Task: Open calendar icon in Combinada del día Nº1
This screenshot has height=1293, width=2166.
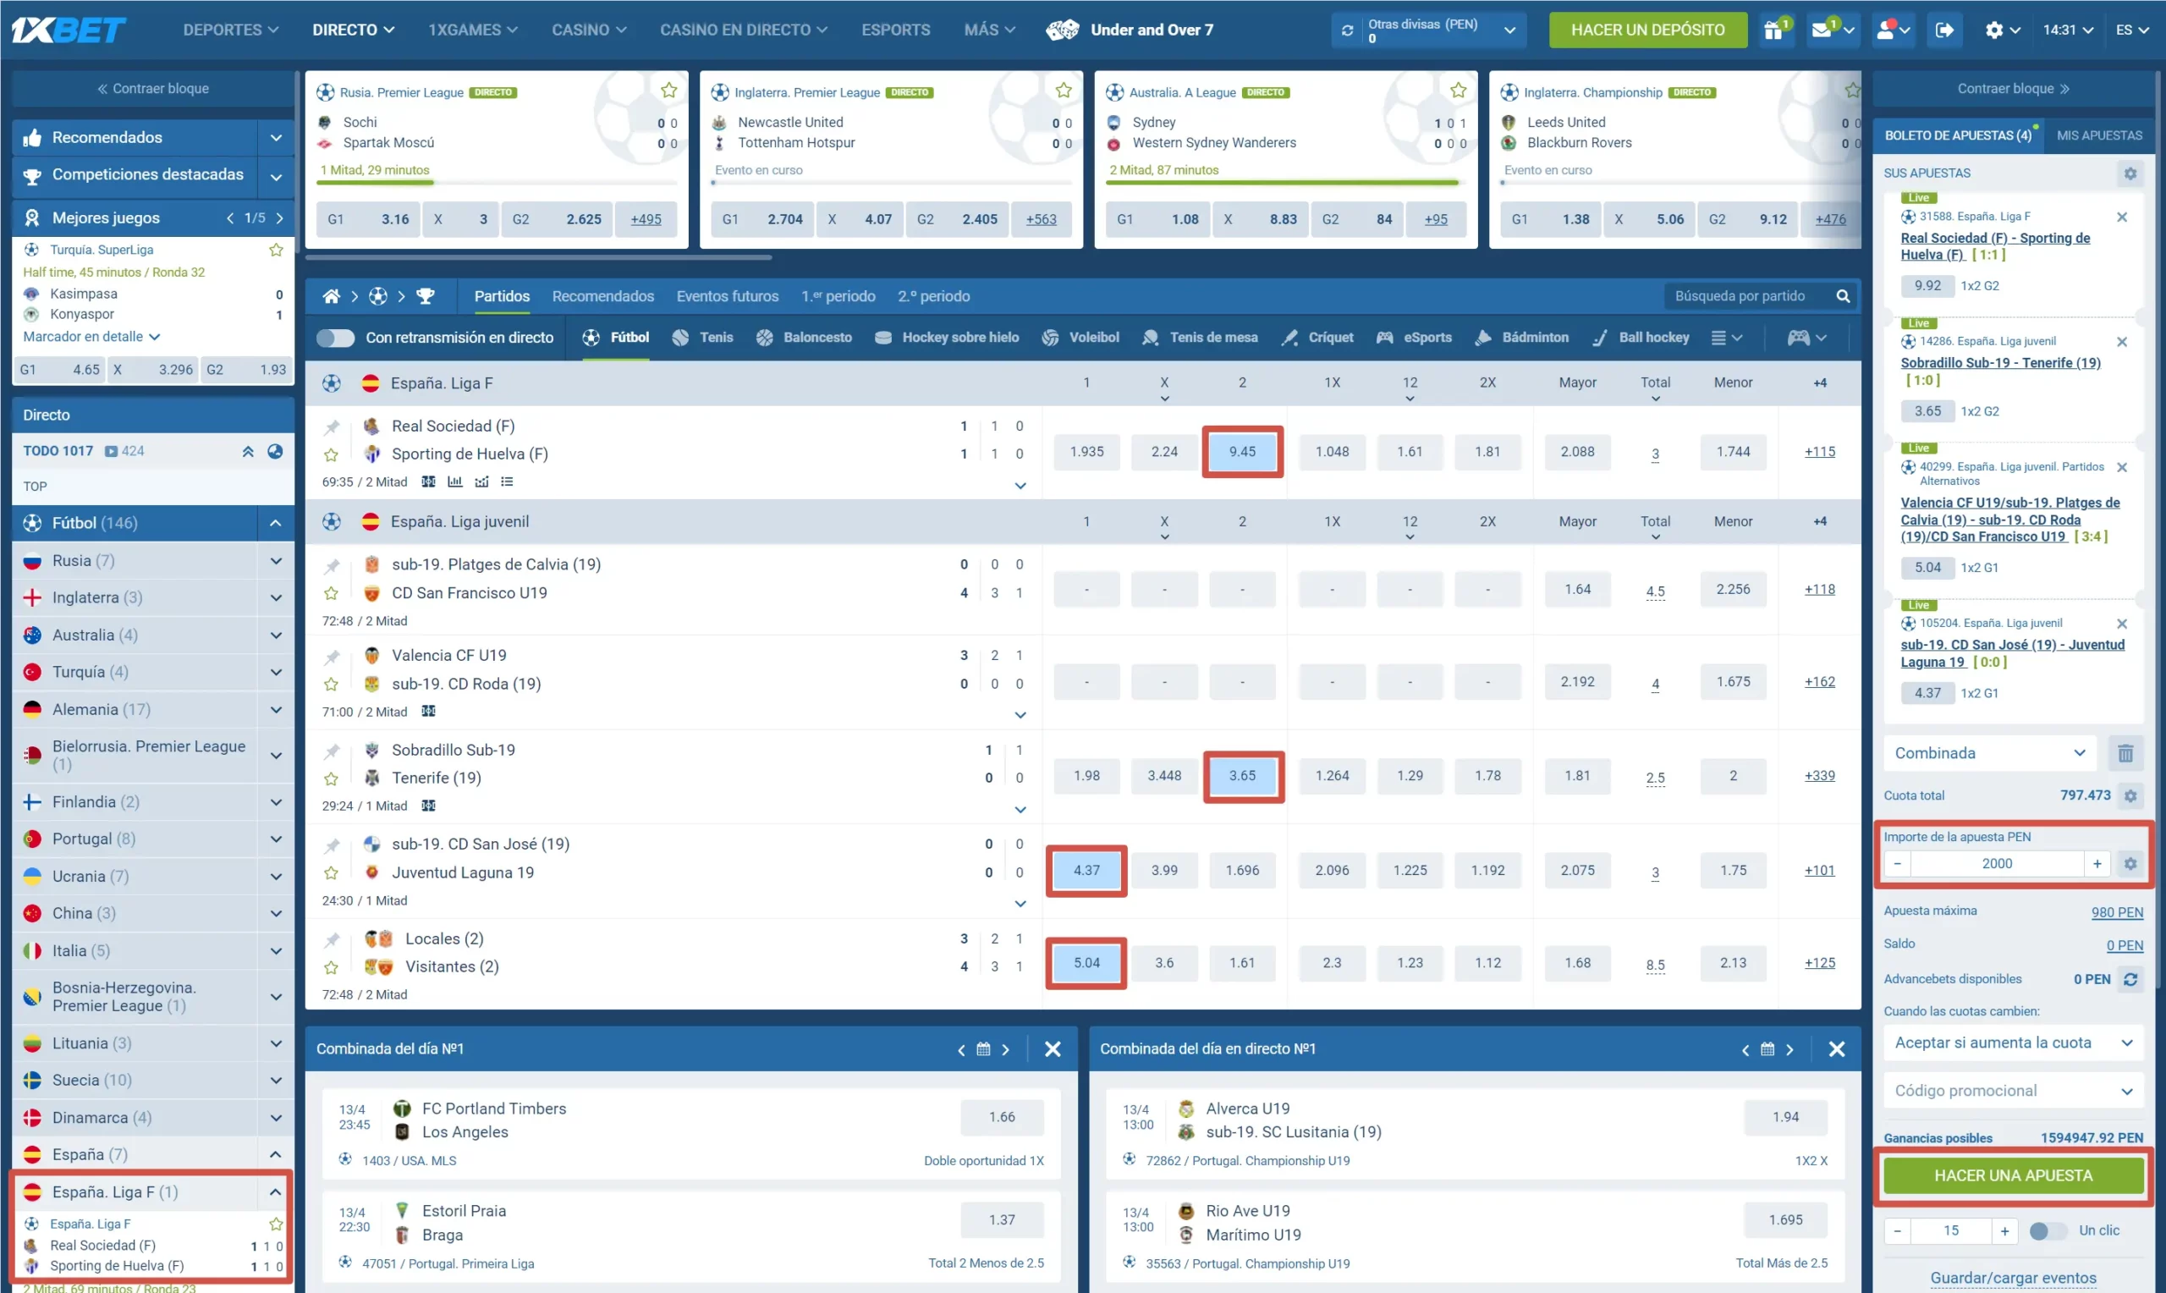Action: [983, 1049]
